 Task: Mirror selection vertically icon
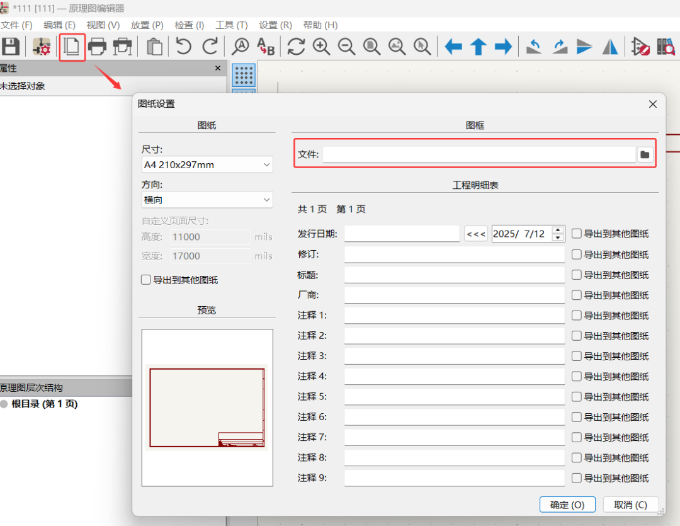click(584, 47)
